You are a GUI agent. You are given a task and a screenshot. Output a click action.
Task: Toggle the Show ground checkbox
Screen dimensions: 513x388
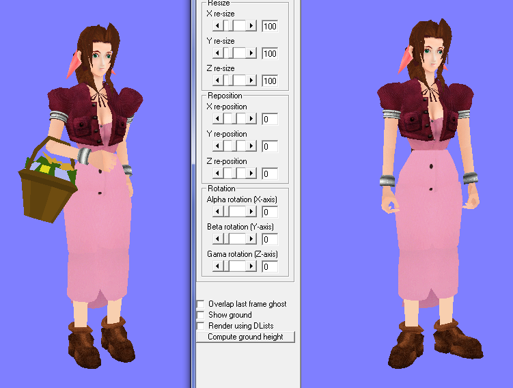click(200, 315)
